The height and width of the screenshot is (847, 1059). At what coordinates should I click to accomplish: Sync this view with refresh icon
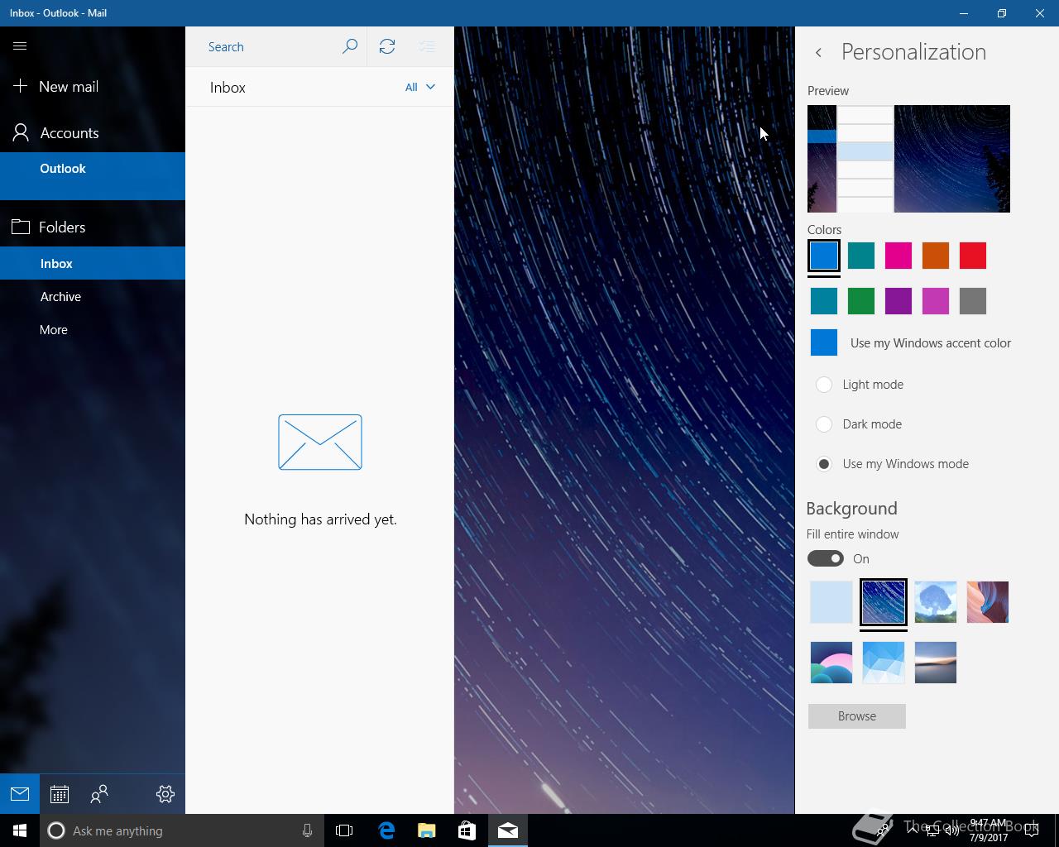tap(387, 46)
